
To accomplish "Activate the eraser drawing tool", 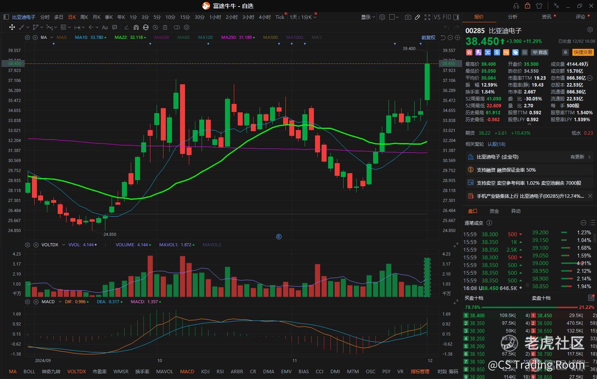I will pyautogui.click(x=126, y=27).
